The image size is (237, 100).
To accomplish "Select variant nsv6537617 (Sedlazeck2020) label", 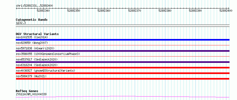I will [37, 59].
